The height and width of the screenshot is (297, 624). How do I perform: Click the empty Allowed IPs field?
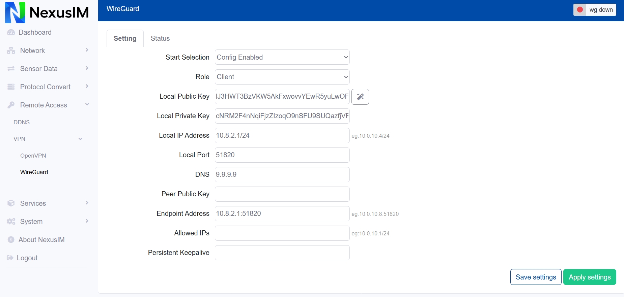(x=282, y=233)
